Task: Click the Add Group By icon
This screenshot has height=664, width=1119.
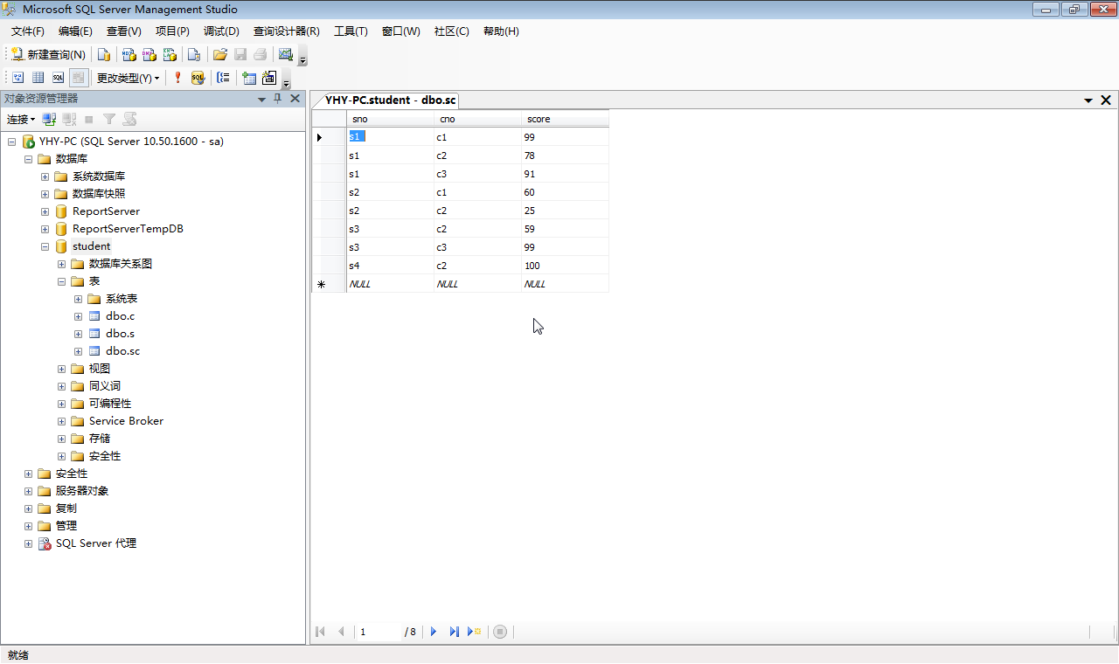Action: [x=223, y=78]
